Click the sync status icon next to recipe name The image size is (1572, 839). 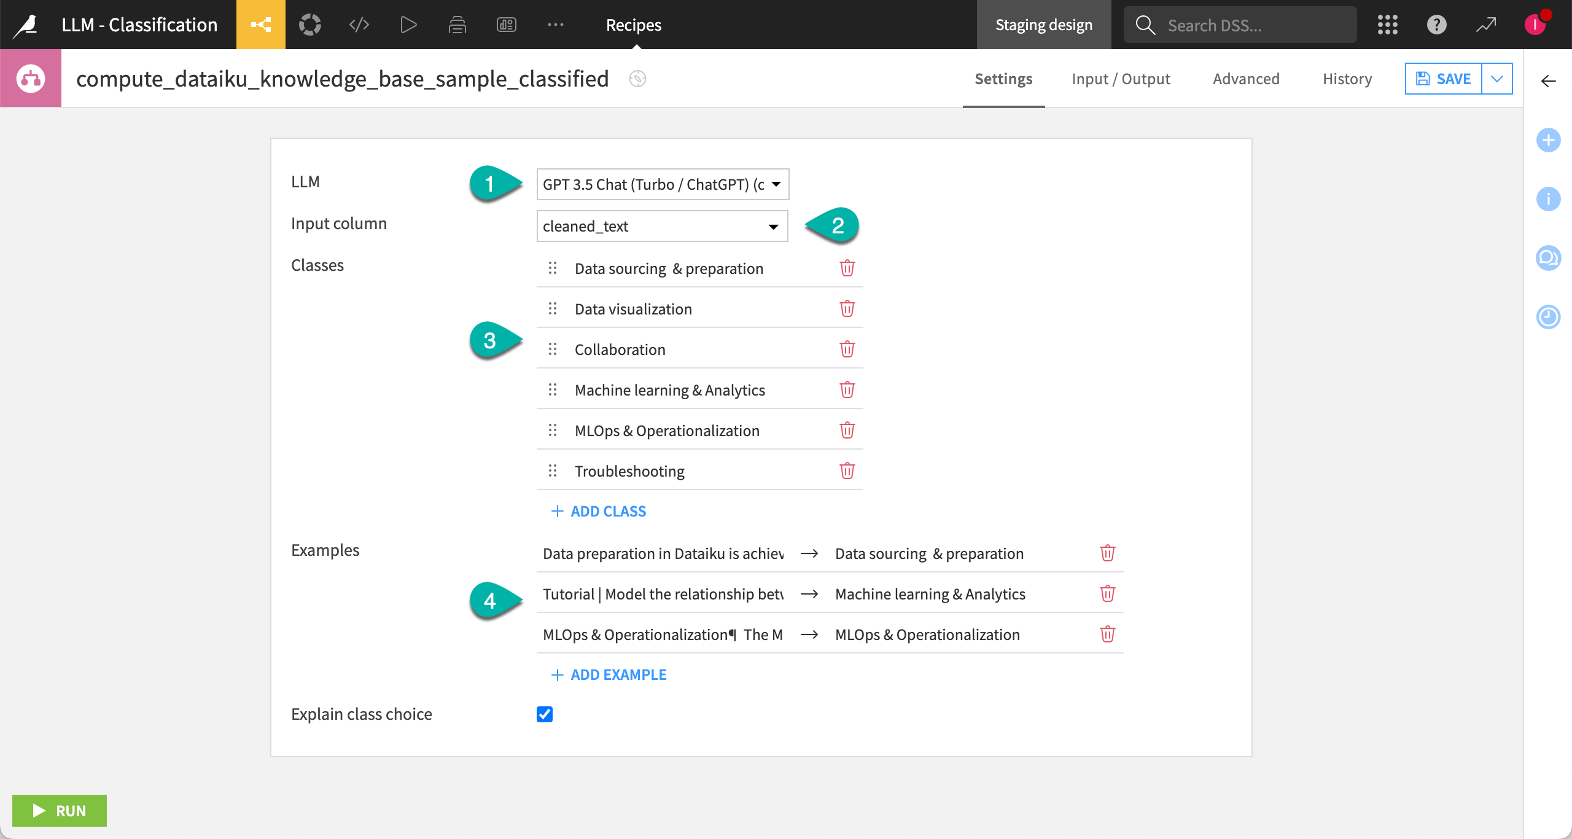pyautogui.click(x=637, y=79)
